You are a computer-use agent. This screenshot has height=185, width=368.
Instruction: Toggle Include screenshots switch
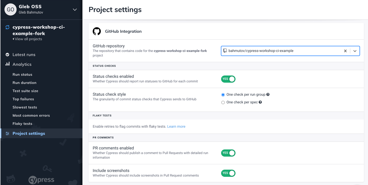(x=228, y=173)
